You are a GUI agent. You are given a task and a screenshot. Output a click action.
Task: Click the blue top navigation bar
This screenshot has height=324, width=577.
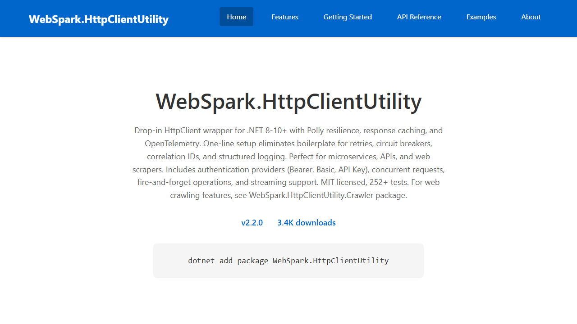click(288, 18)
